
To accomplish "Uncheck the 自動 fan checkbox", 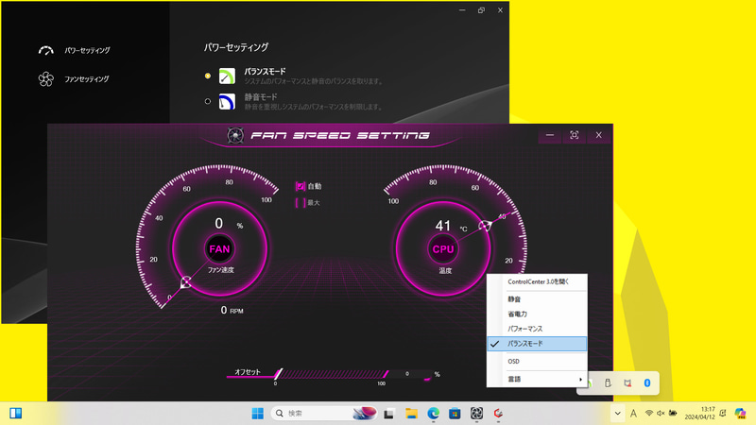I will [301, 186].
